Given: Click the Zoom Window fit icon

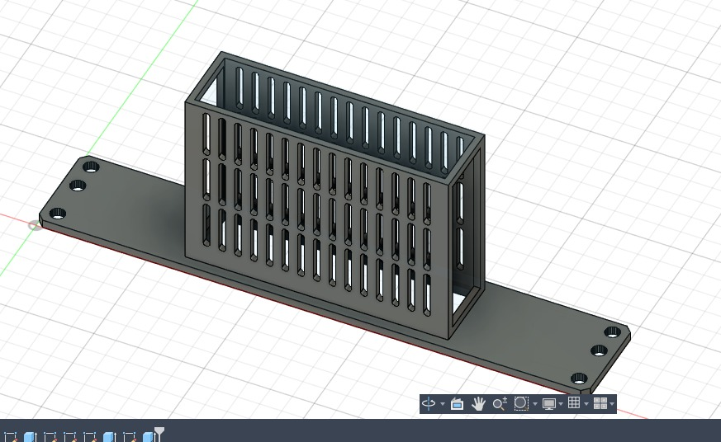Looking at the screenshot, I should 521,403.
